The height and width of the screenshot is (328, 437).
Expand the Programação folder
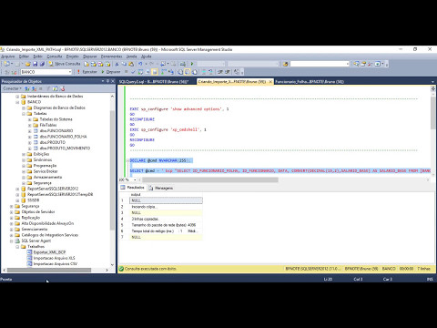[x=24, y=166]
